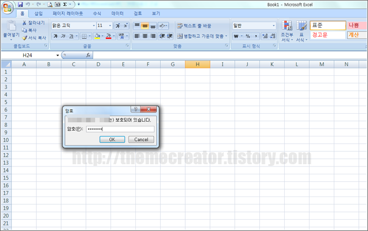Open the Name Box H24 dropdown arrow
Screen dimensions: 368x231
click(58, 55)
